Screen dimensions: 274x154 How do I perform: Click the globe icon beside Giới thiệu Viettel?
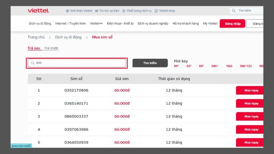[x=67, y=11]
